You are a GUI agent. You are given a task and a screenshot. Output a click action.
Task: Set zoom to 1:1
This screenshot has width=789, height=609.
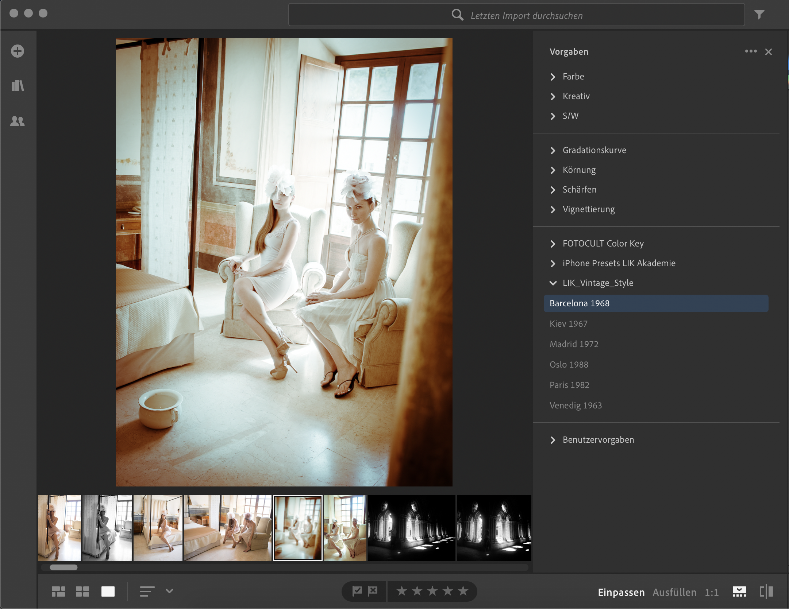point(712,592)
